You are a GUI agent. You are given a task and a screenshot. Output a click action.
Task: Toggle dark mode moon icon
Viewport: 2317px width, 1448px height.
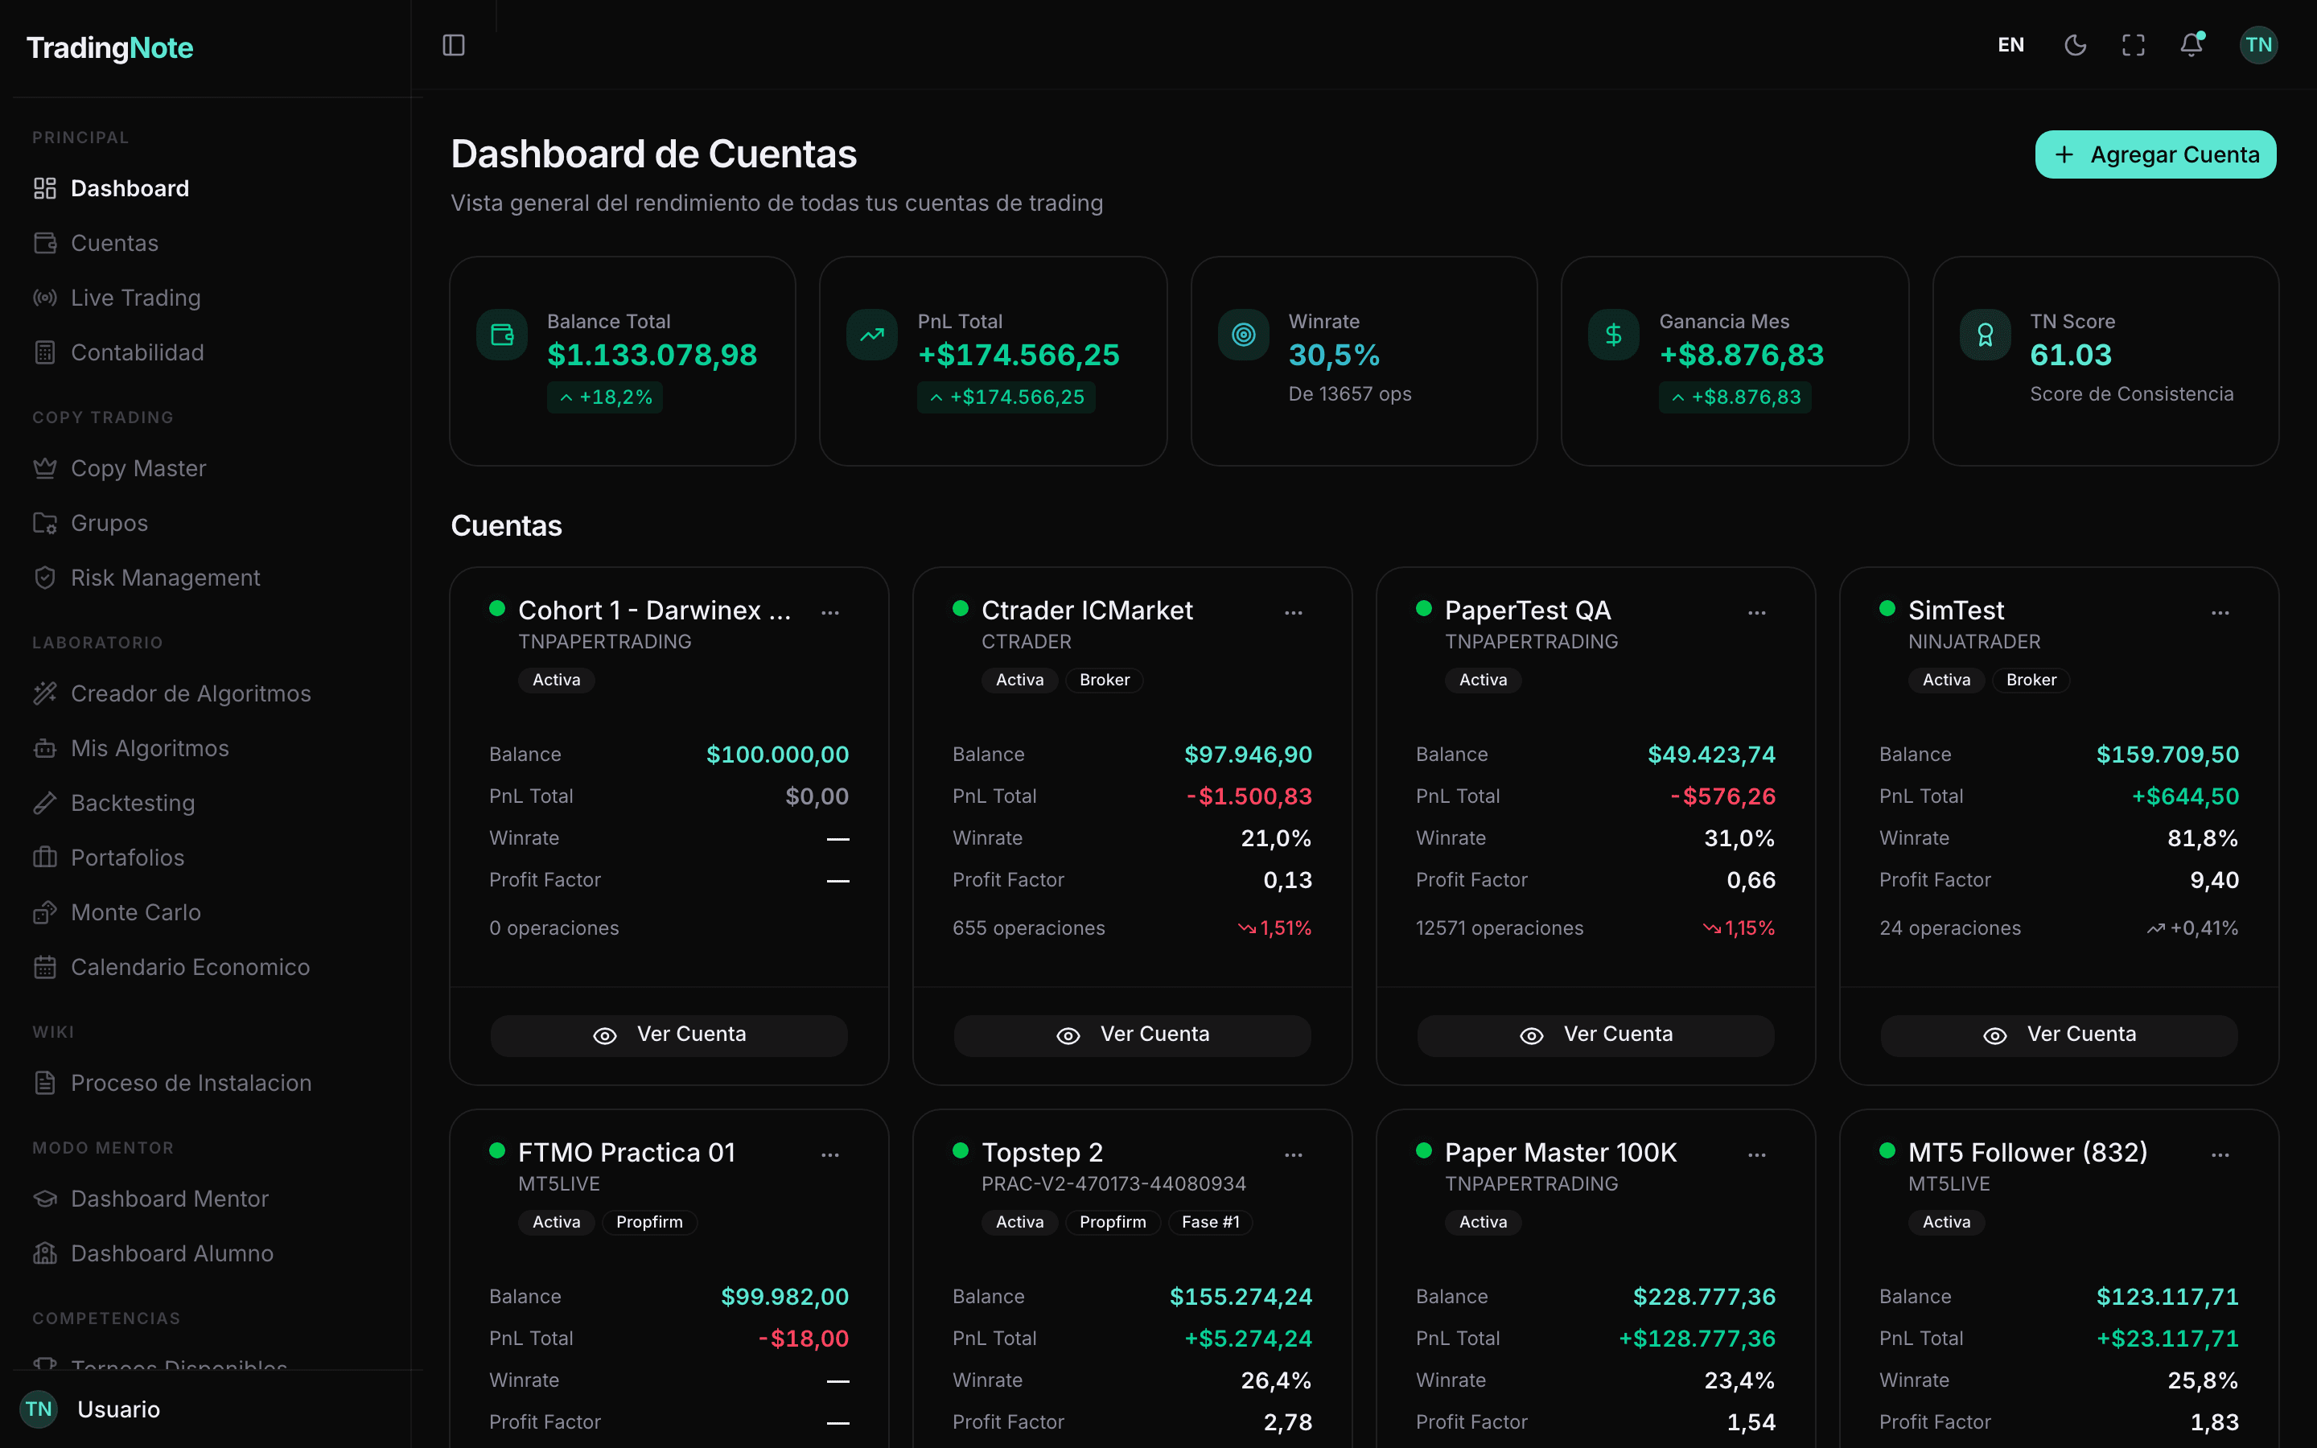[2075, 45]
